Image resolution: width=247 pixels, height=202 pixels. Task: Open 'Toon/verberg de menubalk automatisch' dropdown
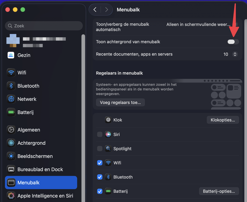click(x=201, y=24)
